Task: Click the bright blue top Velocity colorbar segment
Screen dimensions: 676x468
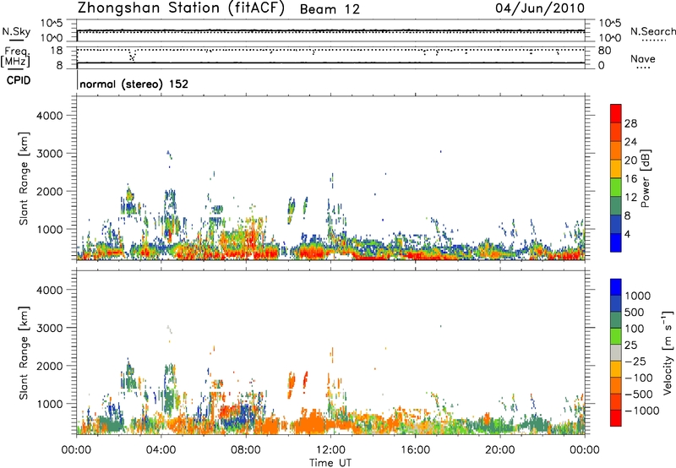Action: 616,287
